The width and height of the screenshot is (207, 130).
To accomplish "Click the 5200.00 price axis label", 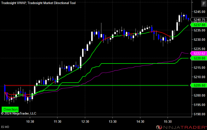I will pyautogui.click(x=199, y=96).
